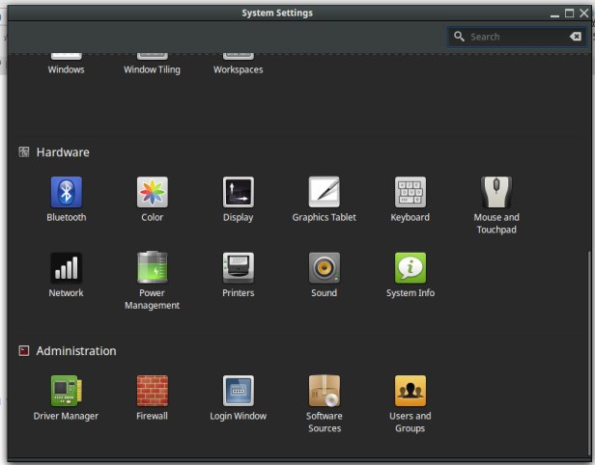595x465 pixels.
Task: Open Network settings
Action: (66, 267)
